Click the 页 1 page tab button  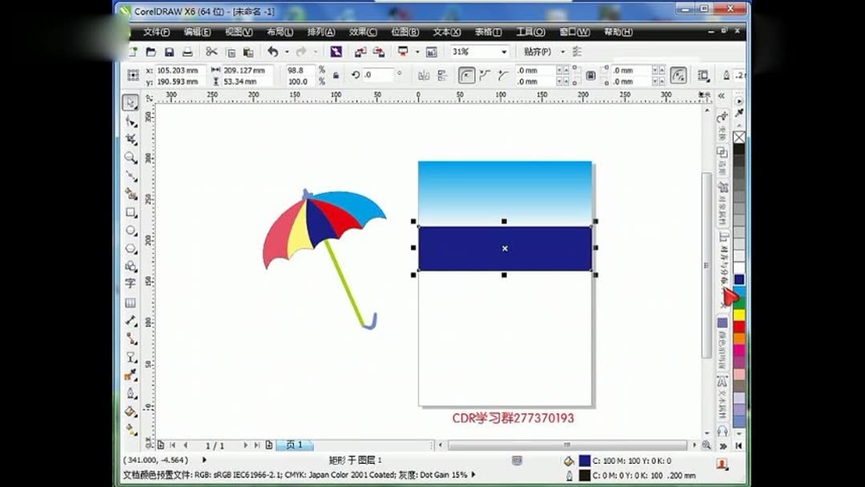coord(294,444)
